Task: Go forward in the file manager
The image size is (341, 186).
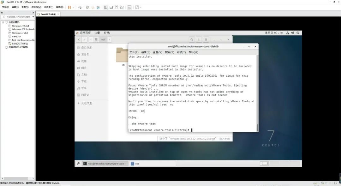Action: click(84, 39)
